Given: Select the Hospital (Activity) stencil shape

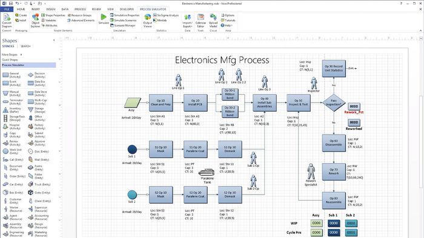Looking at the screenshot, I should click(11, 126).
